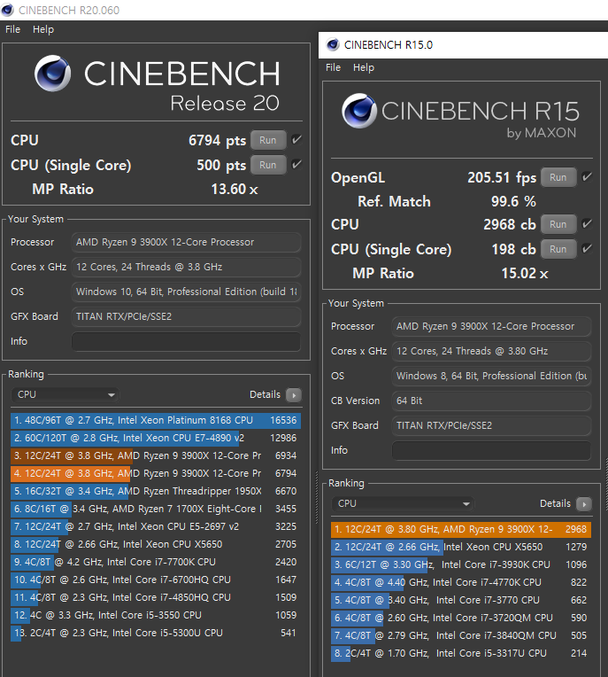Toggle the R15 CPU Single Core checkbox
Image resolution: width=608 pixels, height=677 pixels.
click(x=587, y=249)
